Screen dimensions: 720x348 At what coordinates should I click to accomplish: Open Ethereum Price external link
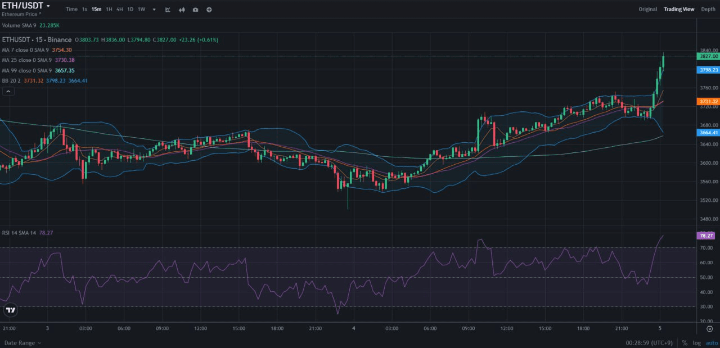21,13
